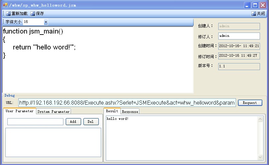Click the 修订人 admin input field

[239, 36]
